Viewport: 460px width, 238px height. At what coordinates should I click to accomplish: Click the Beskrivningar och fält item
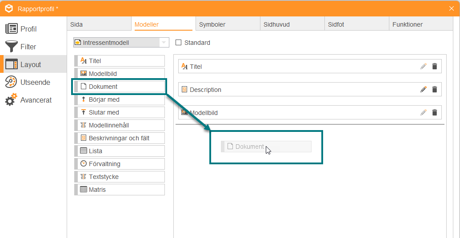coord(120,138)
